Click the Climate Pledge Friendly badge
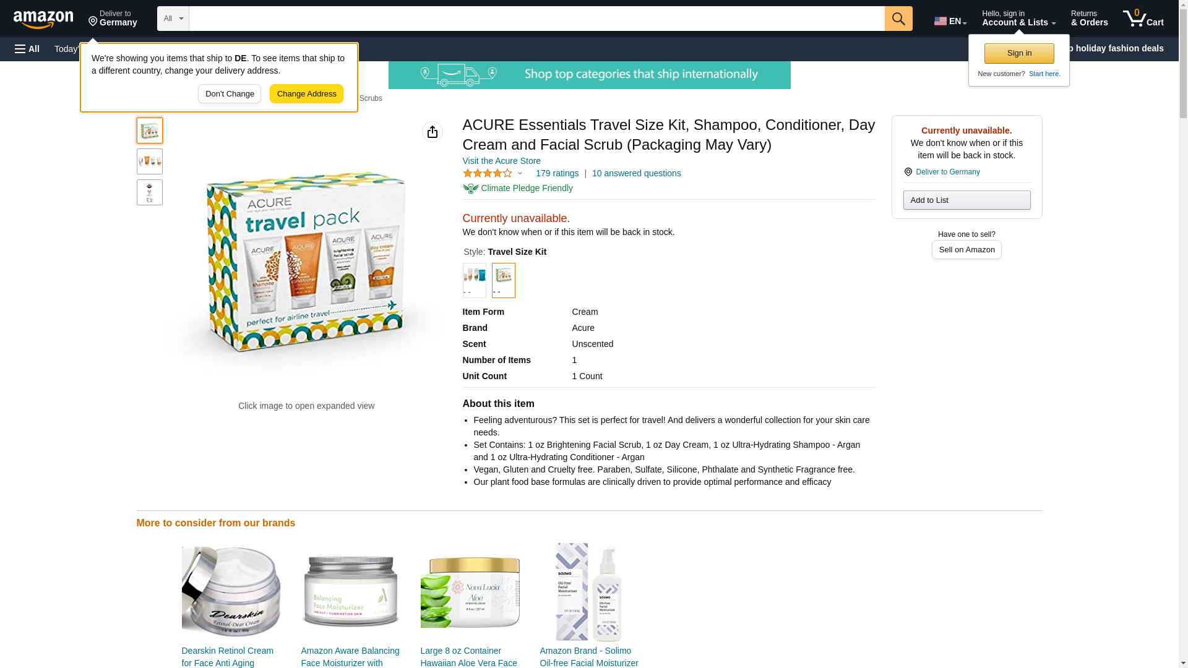 point(518,188)
